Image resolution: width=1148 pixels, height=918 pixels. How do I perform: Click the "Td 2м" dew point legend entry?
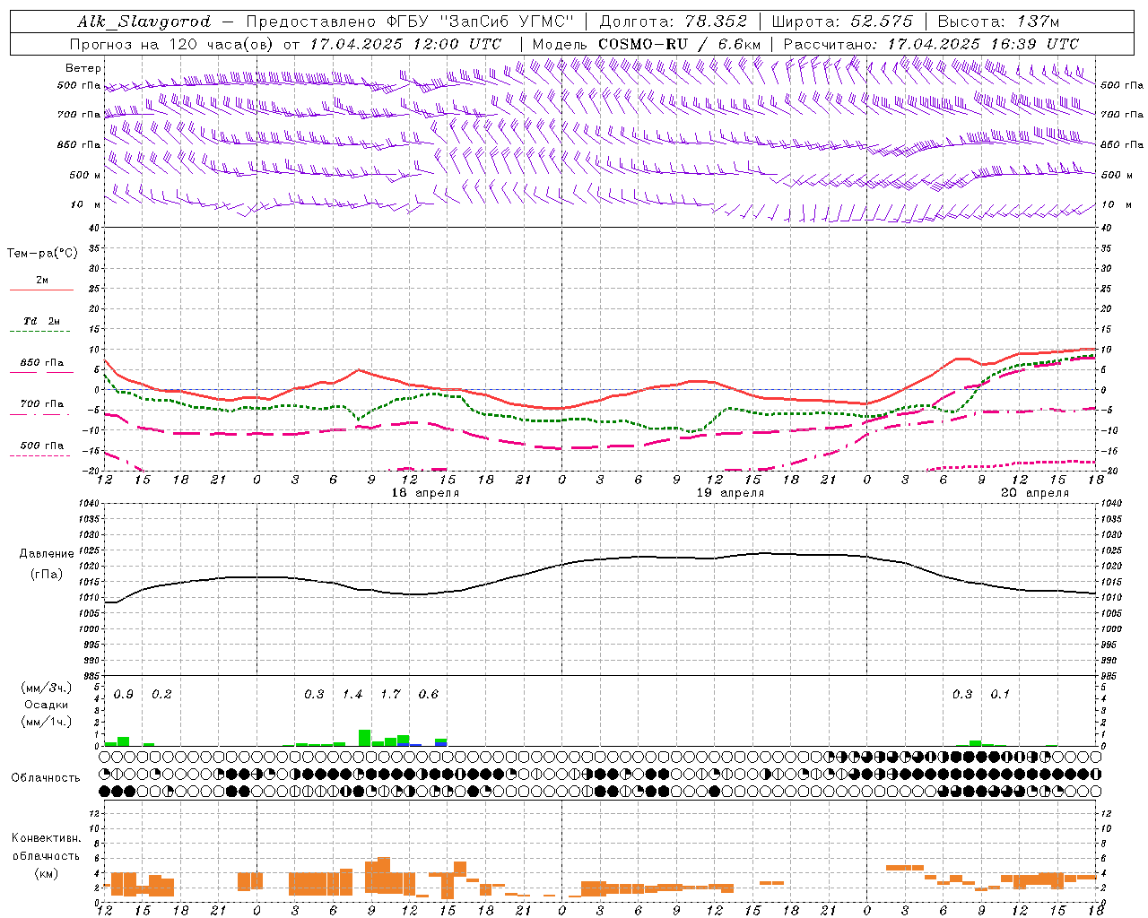click(x=42, y=321)
